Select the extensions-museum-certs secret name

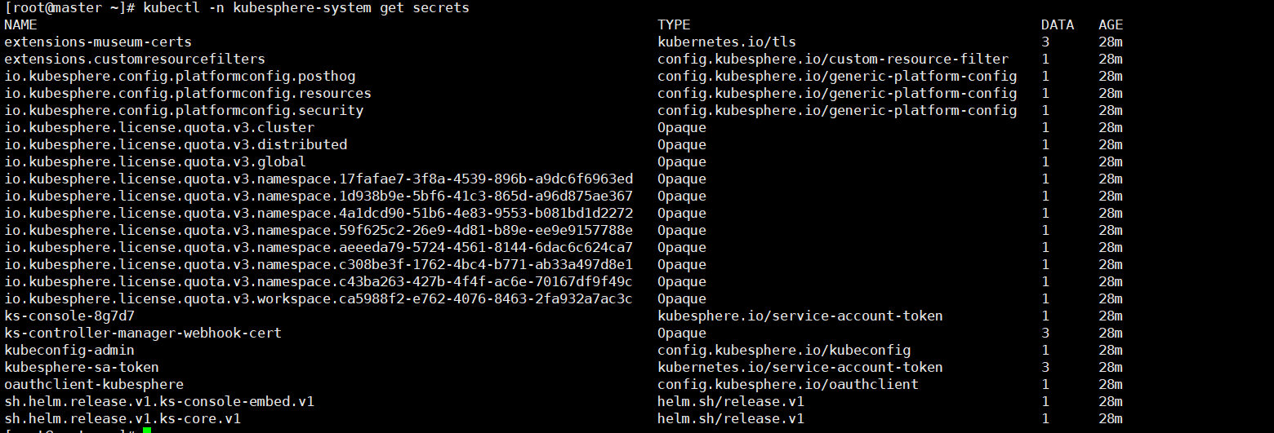click(98, 42)
